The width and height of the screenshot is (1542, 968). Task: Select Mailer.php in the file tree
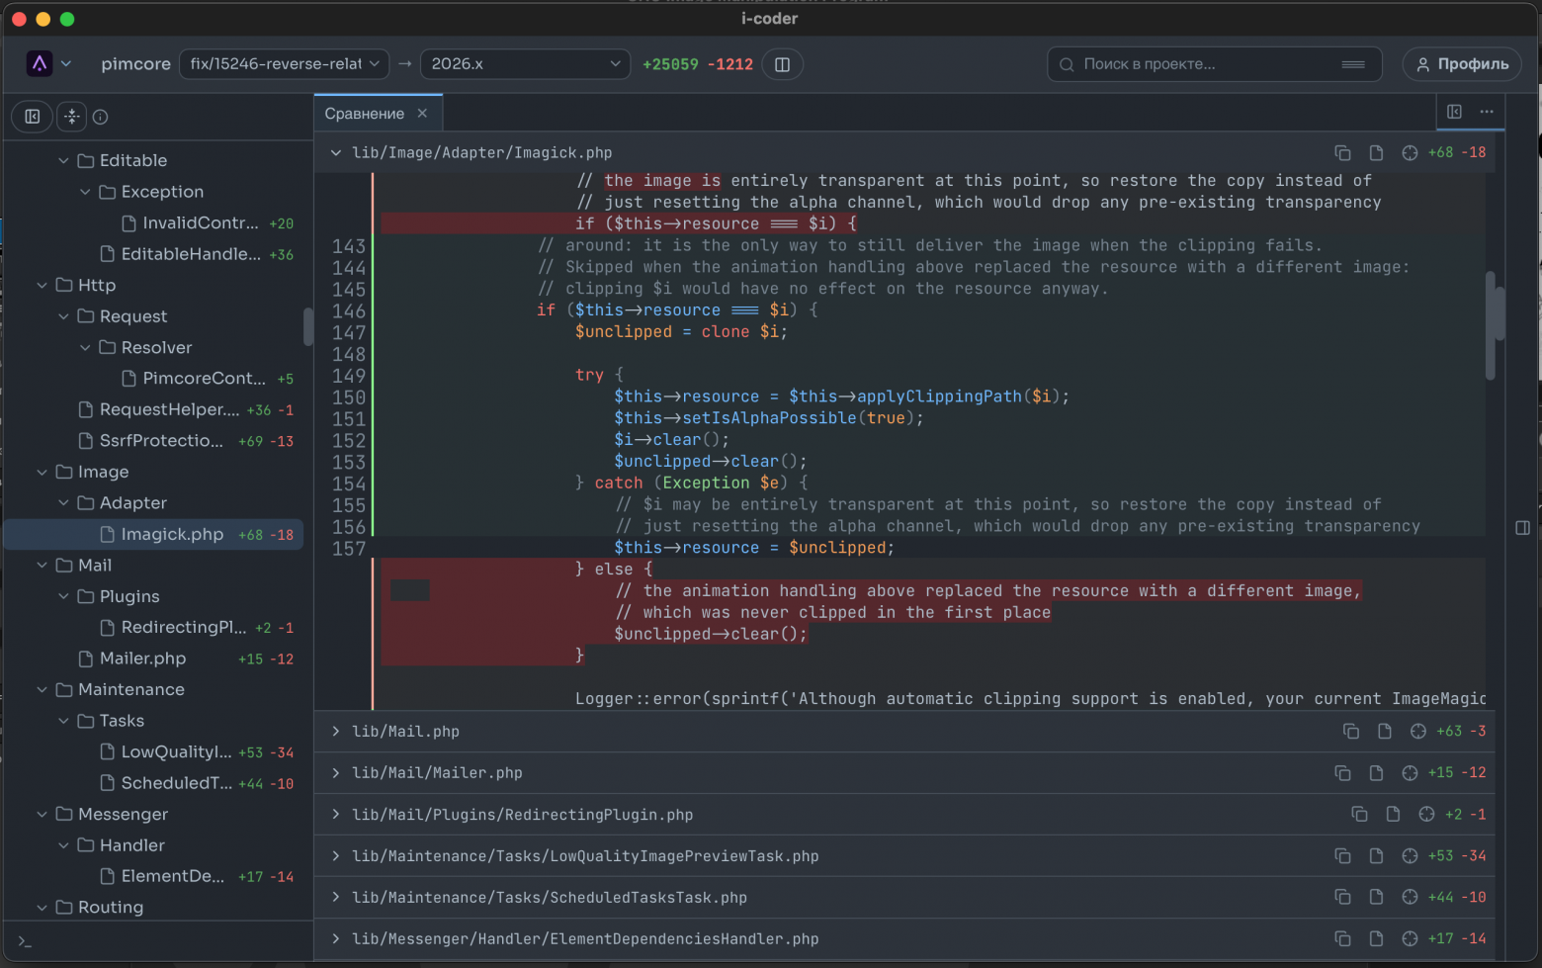pyautogui.click(x=153, y=659)
